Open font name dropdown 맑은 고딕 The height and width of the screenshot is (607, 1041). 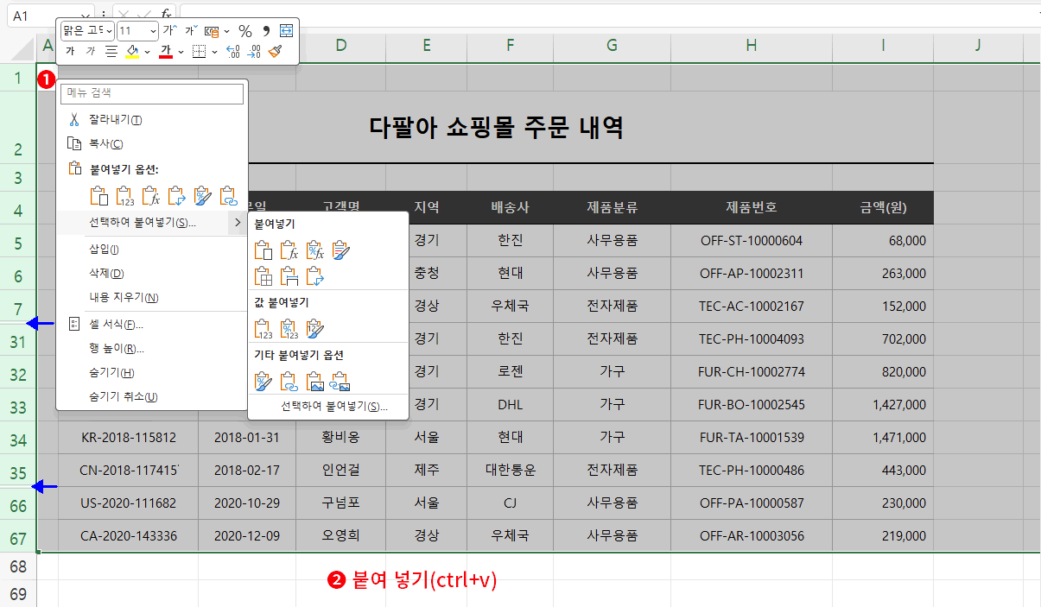point(109,30)
